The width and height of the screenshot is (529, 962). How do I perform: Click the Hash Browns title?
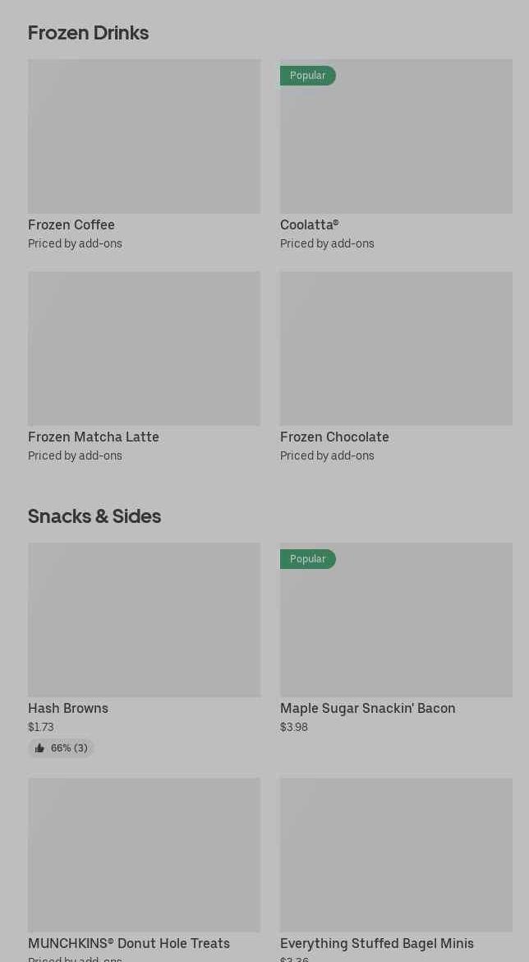(68, 709)
